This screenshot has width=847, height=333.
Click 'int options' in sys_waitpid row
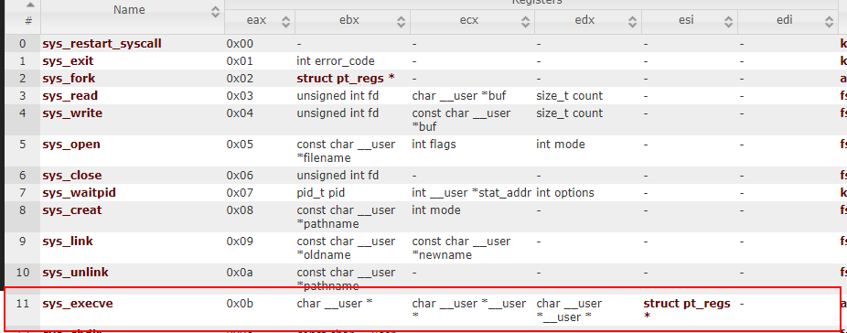pos(565,192)
